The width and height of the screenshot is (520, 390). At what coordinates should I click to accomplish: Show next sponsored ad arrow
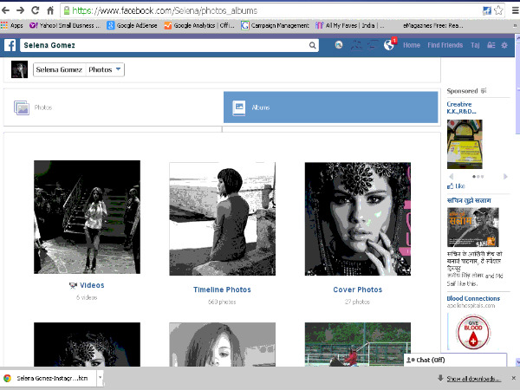click(x=504, y=176)
